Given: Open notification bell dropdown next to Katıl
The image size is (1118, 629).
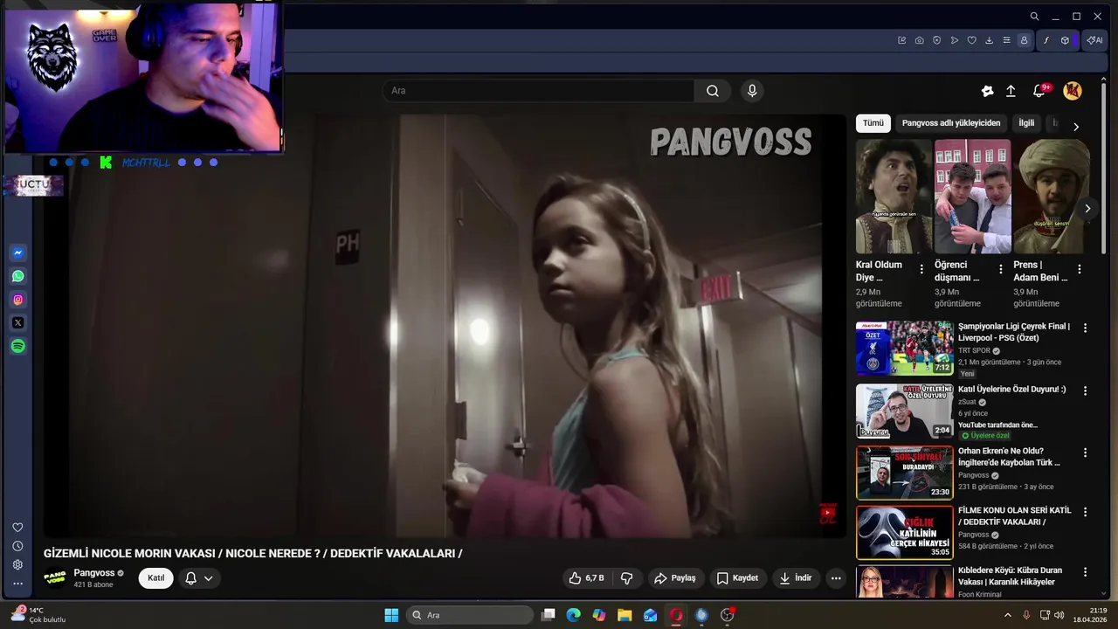Looking at the screenshot, I should pos(199,578).
